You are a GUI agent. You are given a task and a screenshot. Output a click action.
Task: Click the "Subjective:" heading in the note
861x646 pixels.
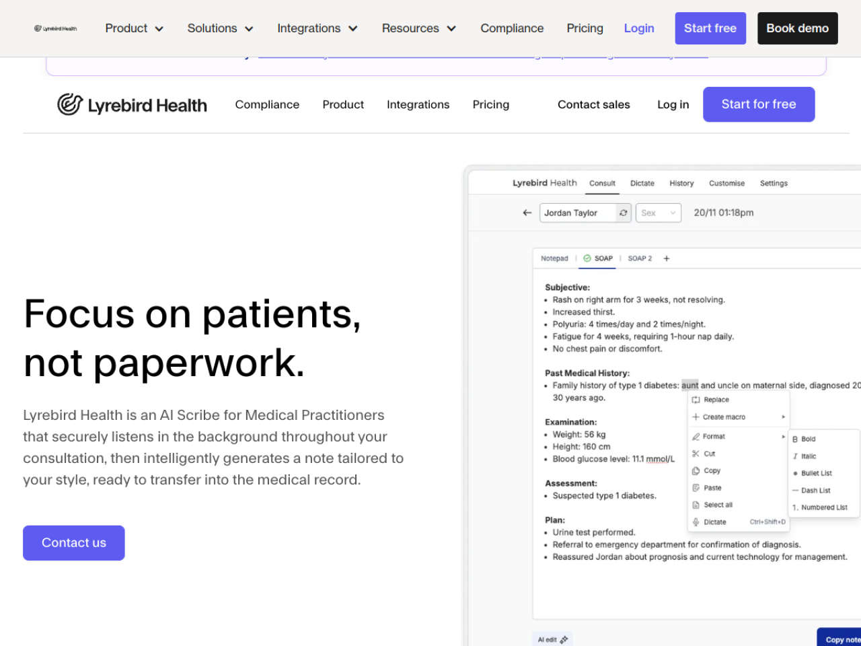point(567,287)
